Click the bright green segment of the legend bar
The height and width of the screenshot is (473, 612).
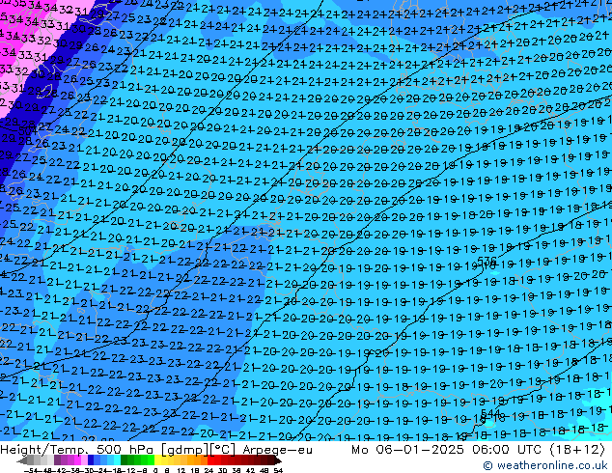click(151, 459)
